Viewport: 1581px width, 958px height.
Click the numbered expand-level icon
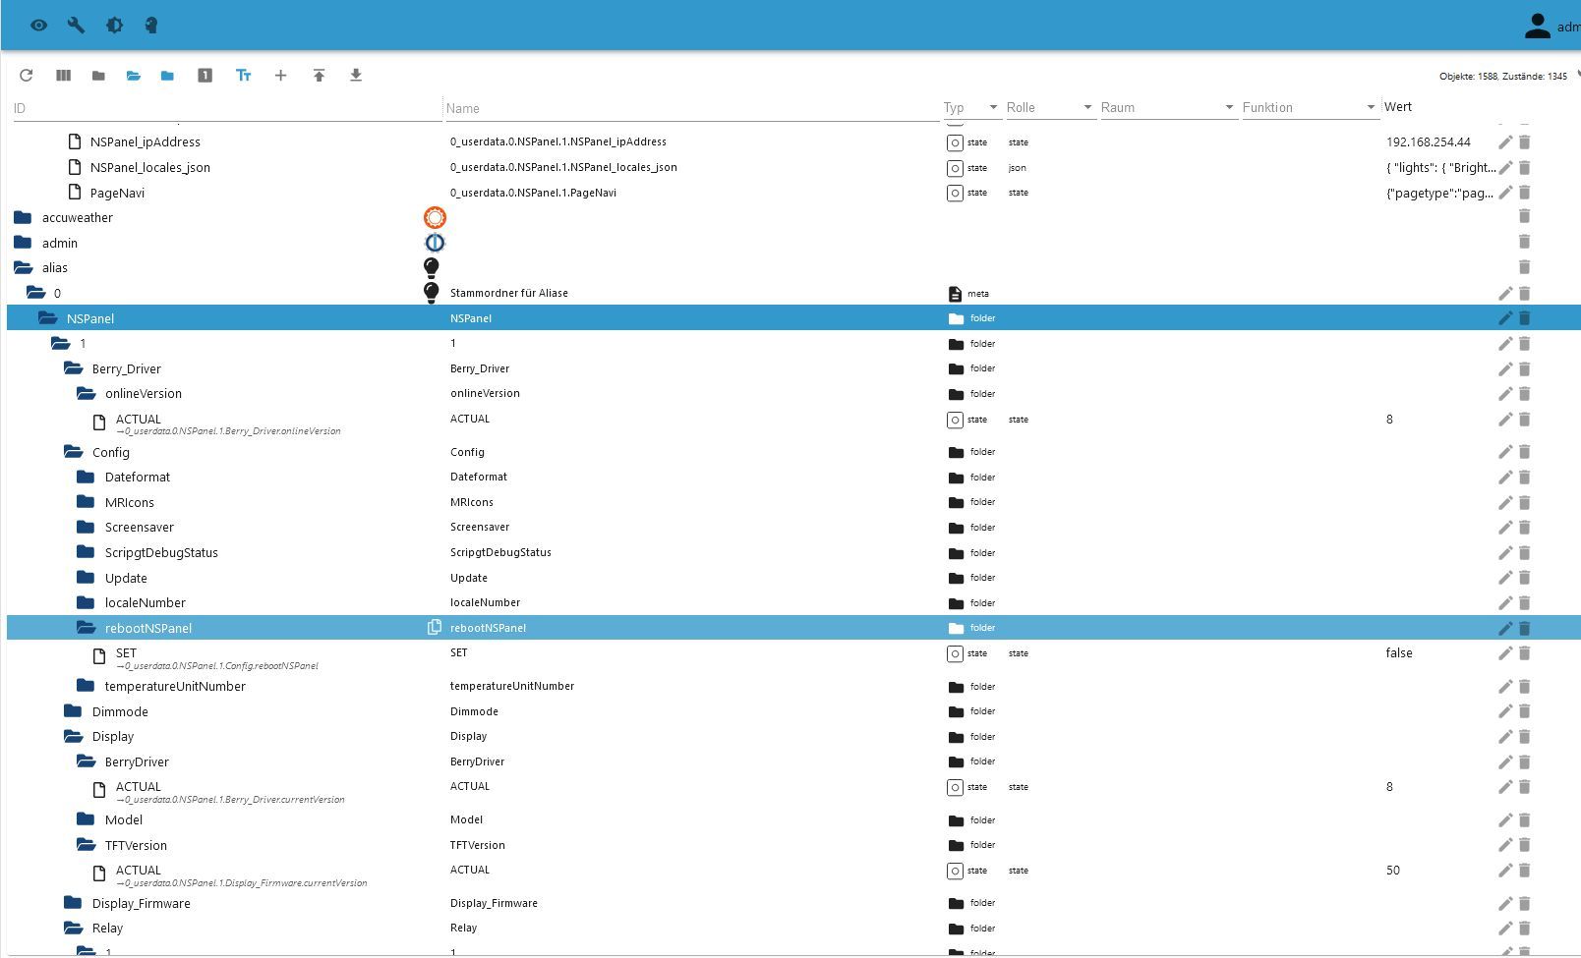(x=205, y=76)
